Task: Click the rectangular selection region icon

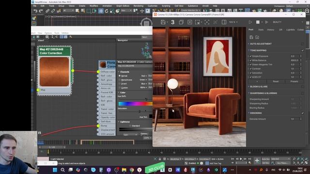Action: (x=89, y=11)
